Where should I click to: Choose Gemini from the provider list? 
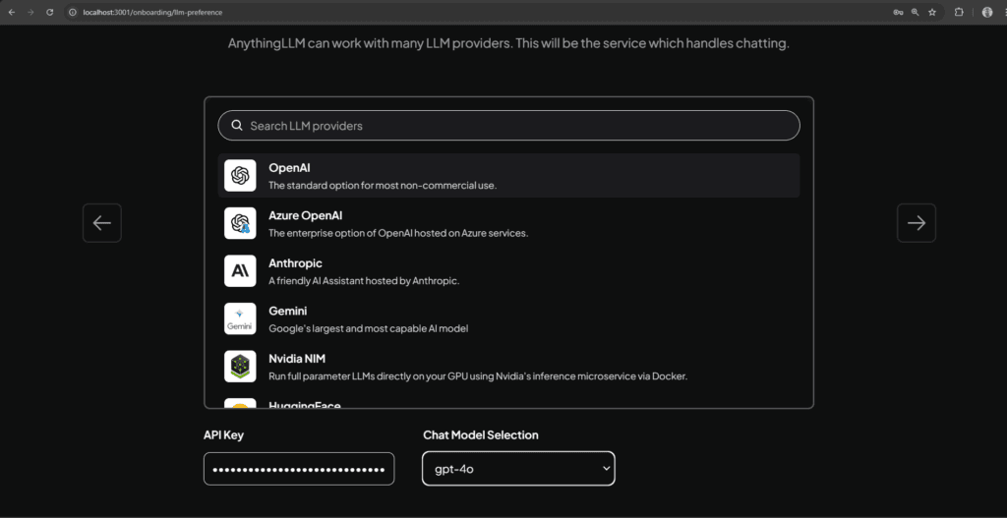pos(508,318)
